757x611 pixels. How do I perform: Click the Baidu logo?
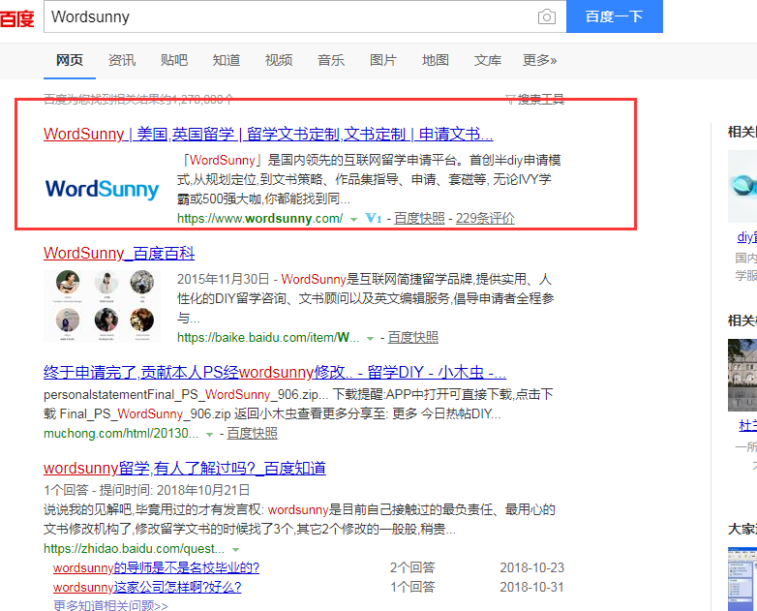pyautogui.click(x=16, y=17)
